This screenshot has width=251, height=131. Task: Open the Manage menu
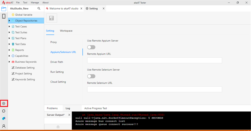coord(35,3)
